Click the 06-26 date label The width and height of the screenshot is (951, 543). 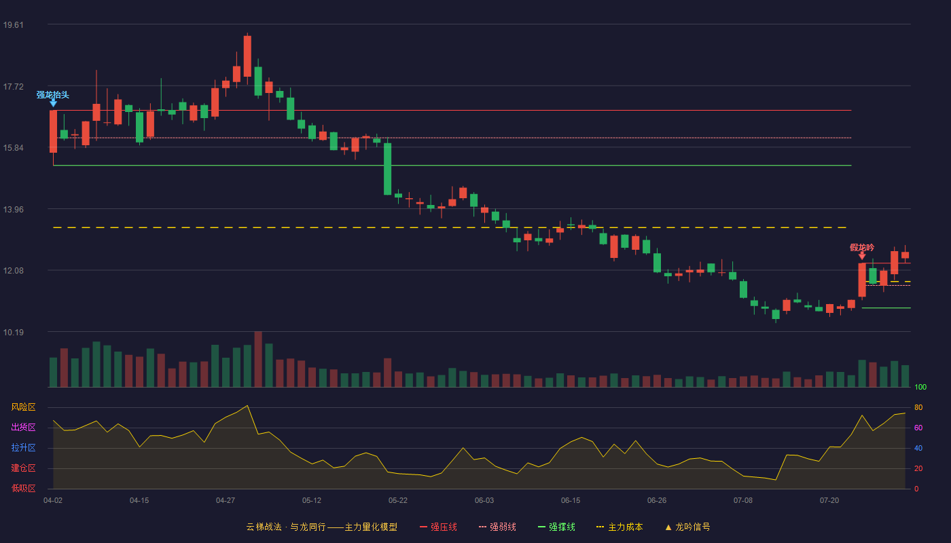(657, 501)
